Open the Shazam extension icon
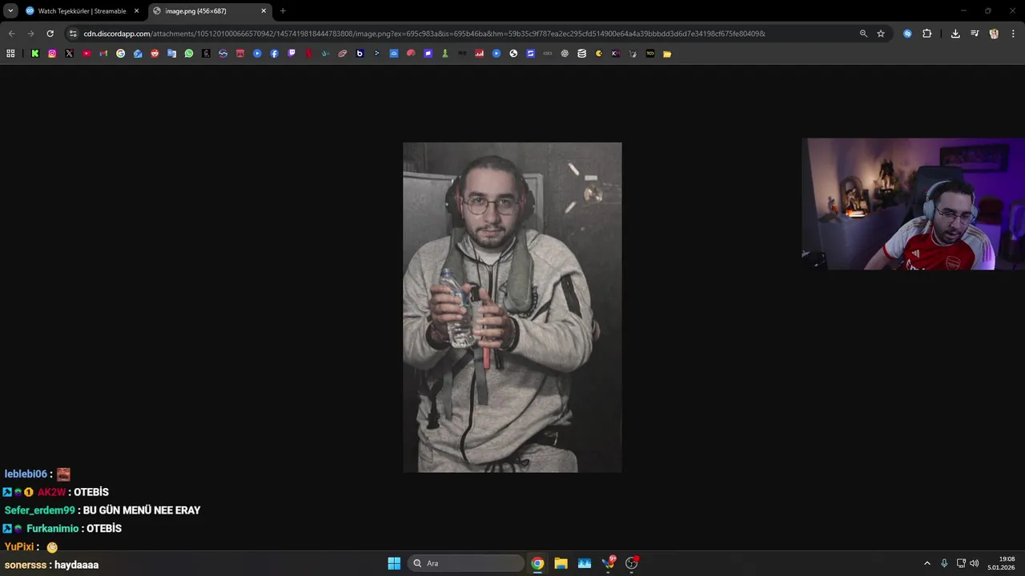Image resolution: width=1025 pixels, height=576 pixels. 907,34
